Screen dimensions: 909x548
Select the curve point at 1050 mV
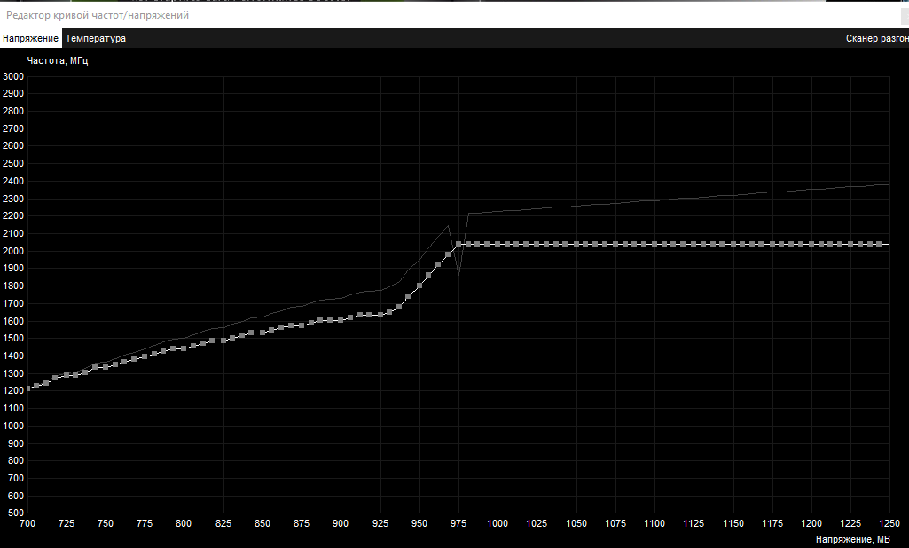click(x=576, y=244)
